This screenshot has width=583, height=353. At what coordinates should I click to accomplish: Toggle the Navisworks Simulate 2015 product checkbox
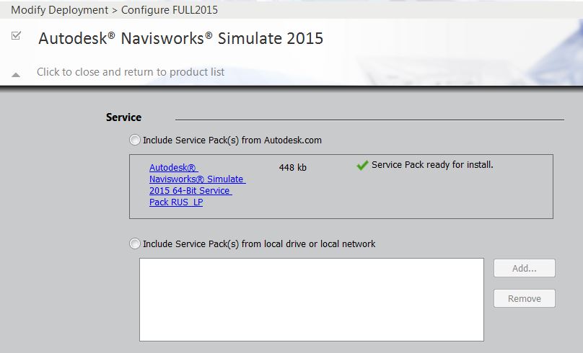click(16, 35)
